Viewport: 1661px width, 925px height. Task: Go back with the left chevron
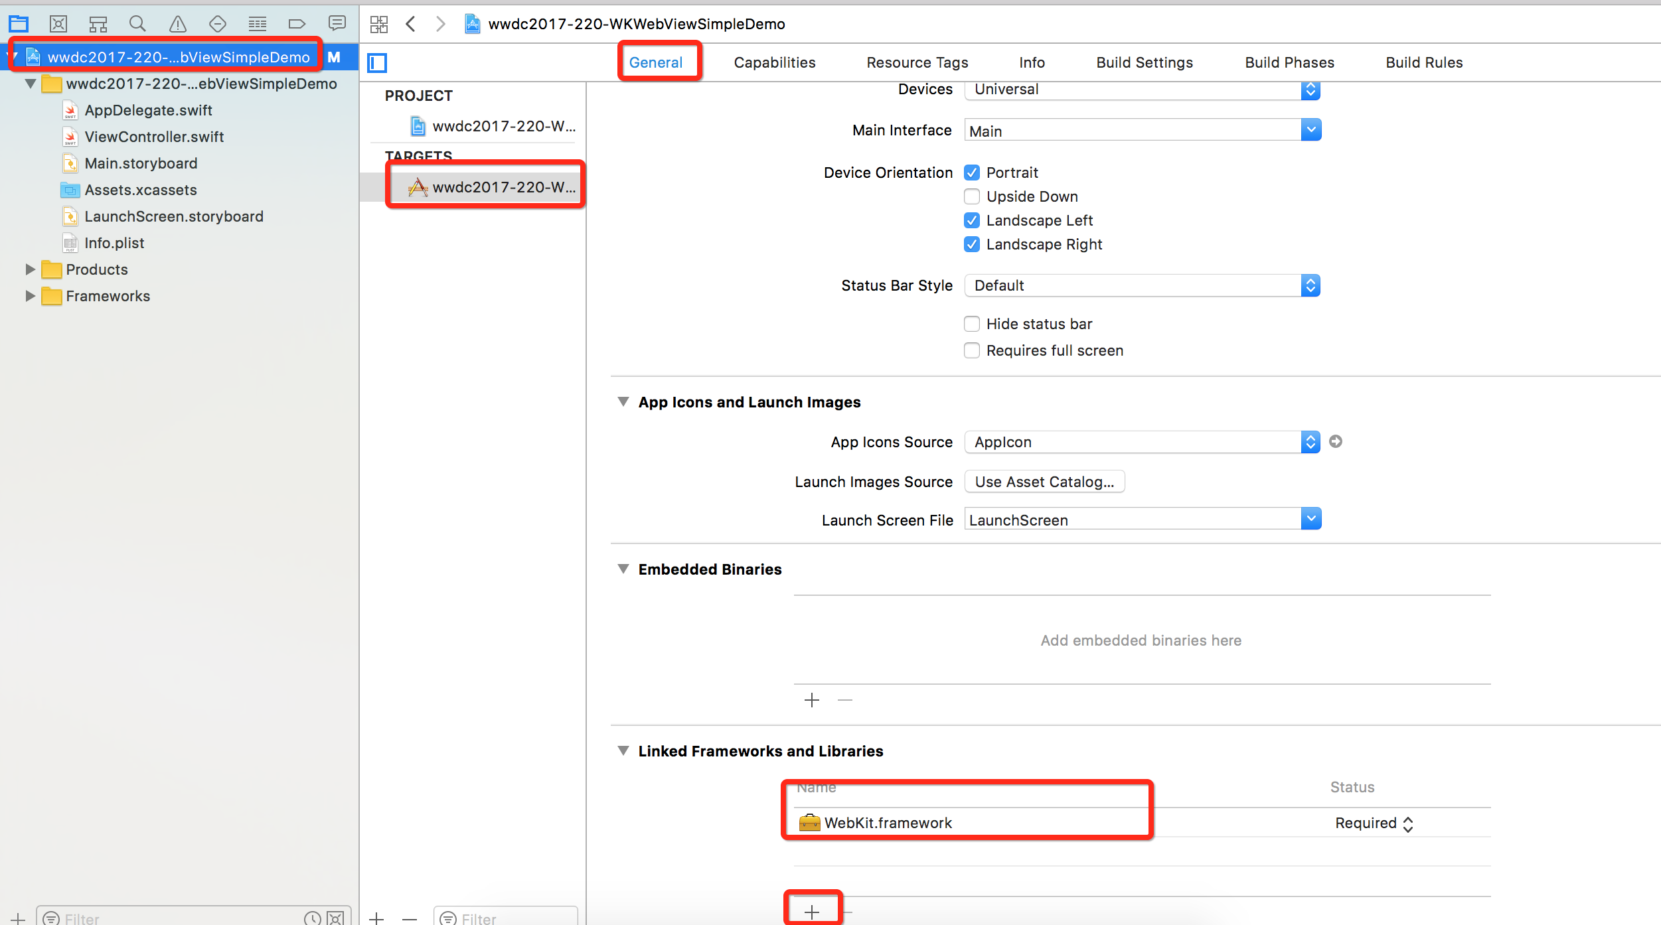(411, 25)
